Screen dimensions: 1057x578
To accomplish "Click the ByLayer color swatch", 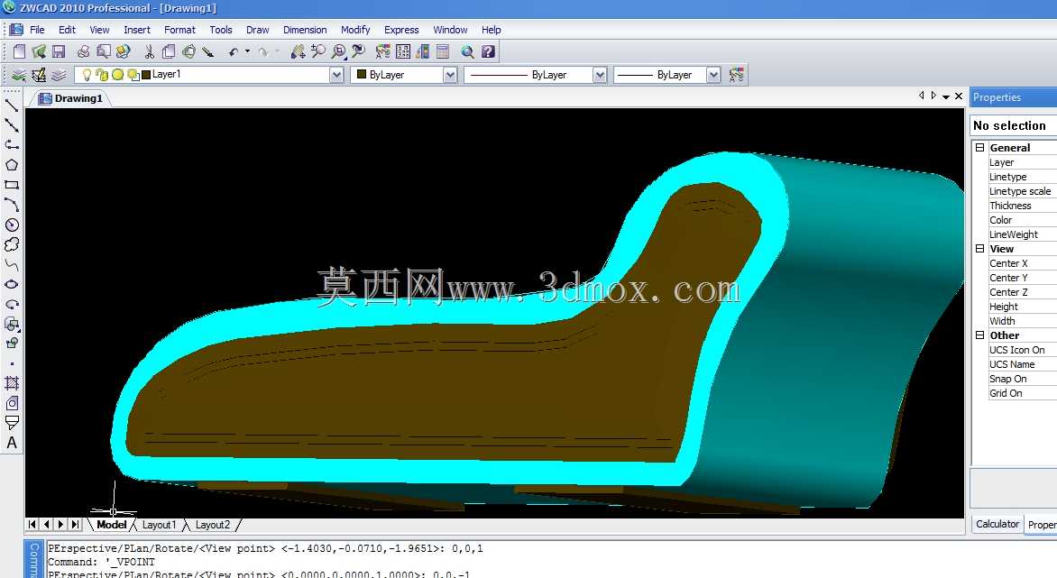I will [362, 74].
